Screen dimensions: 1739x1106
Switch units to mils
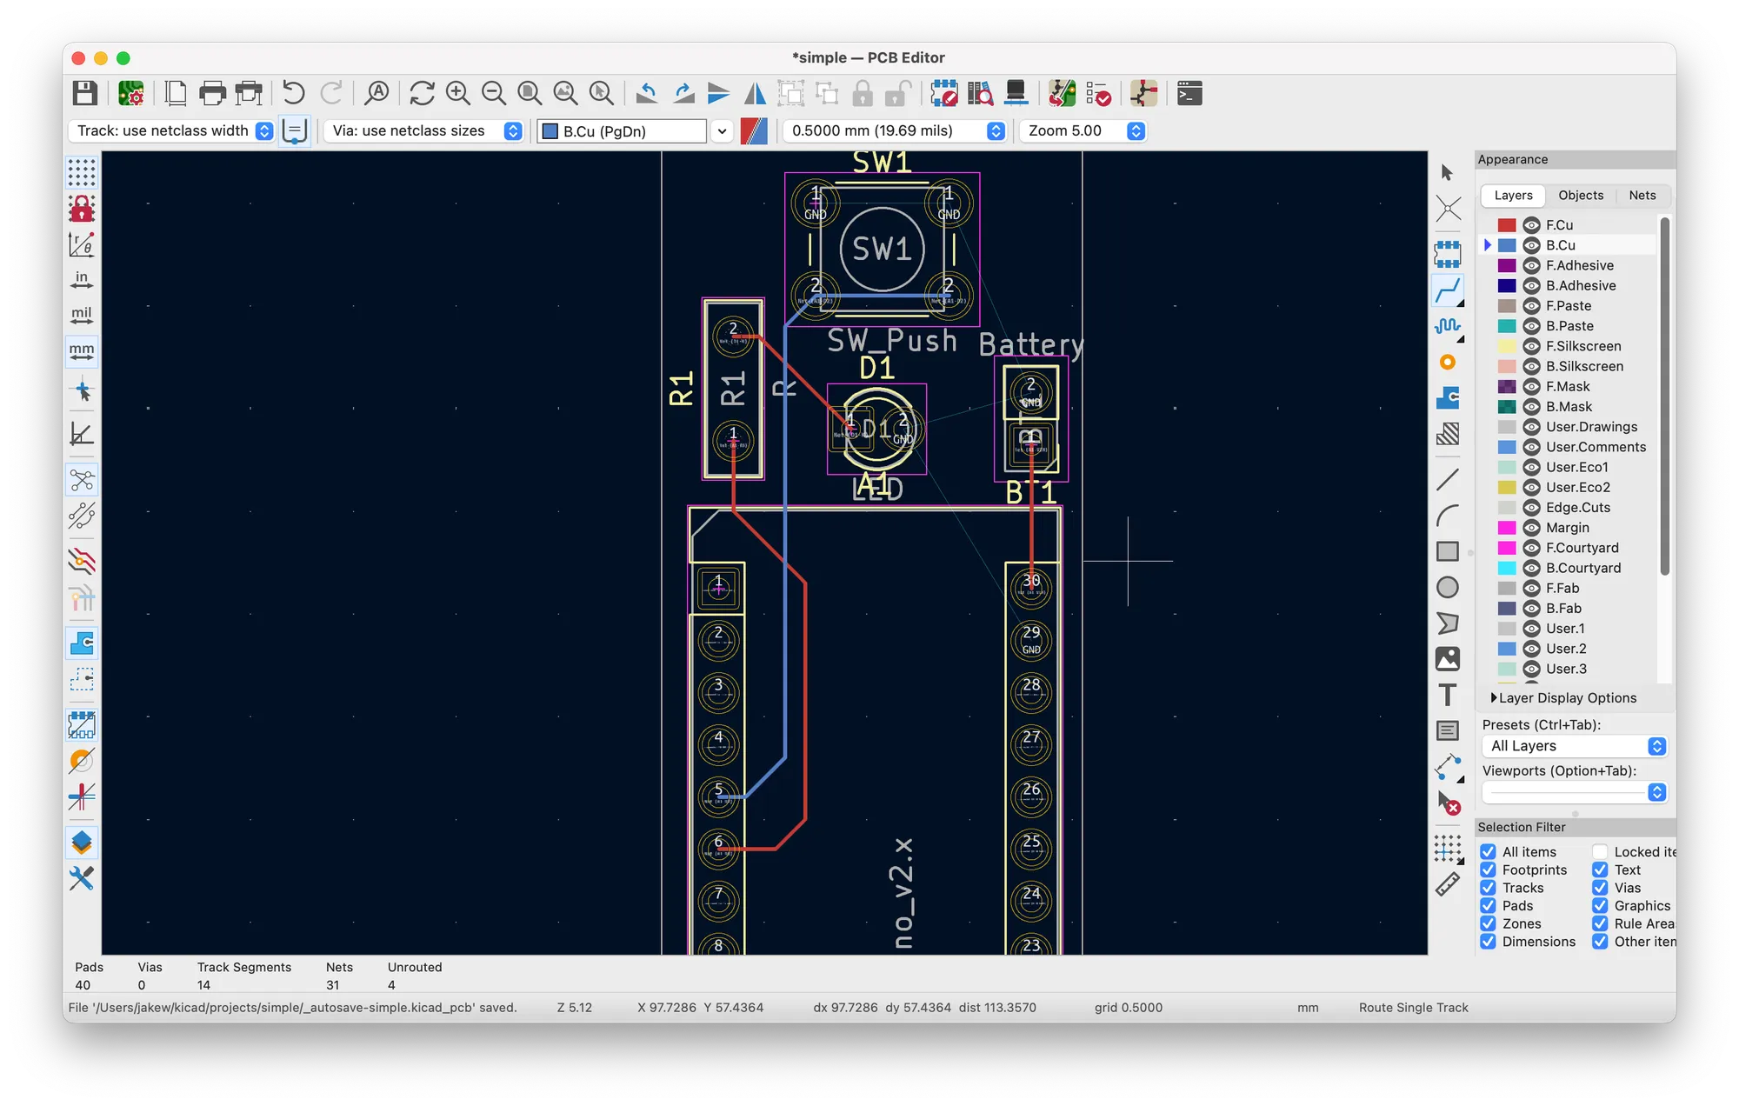click(82, 316)
